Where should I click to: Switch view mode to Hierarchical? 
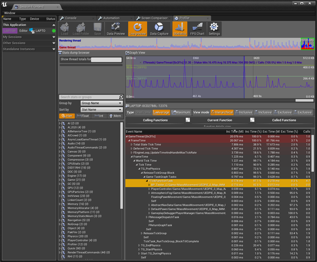click(x=221, y=112)
